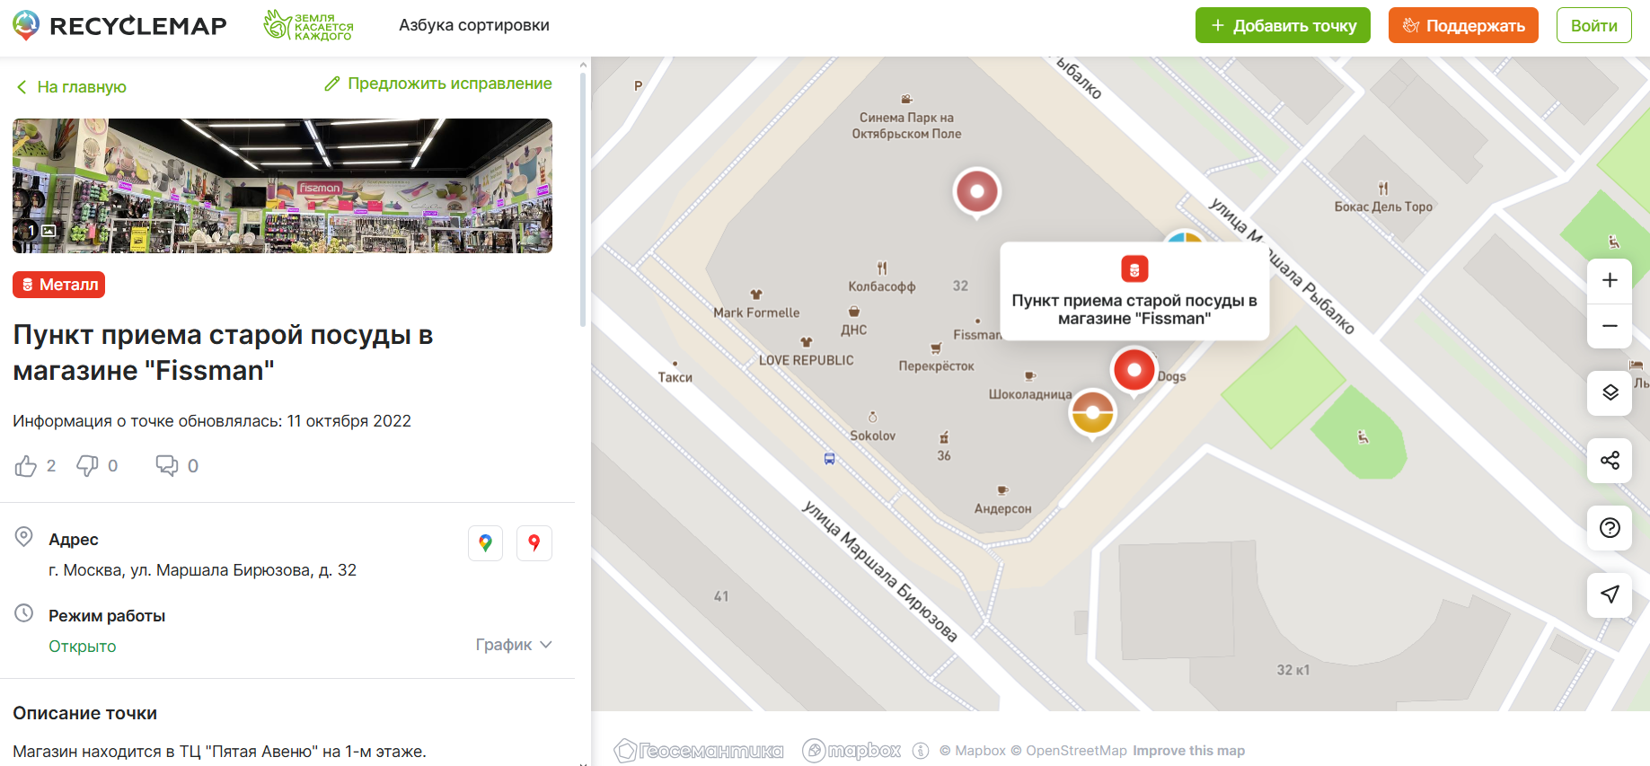The height and width of the screenshot is (766, 1650).
Task: Go back via 'На главную' link
Action: pos(71,87)
